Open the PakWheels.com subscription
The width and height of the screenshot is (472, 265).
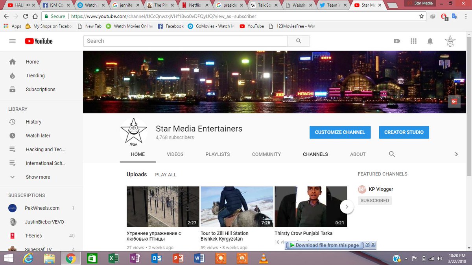41,208
